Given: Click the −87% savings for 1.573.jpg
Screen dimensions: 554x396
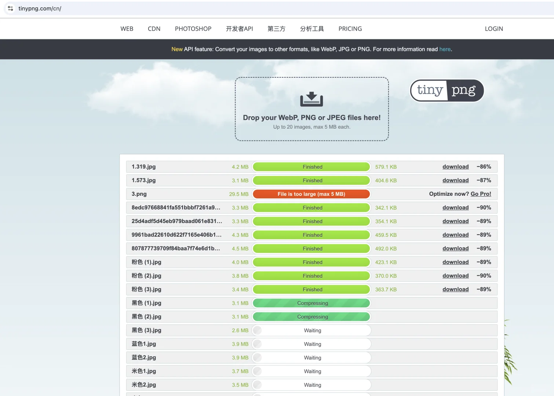Looking at the screenshot, I should coord(484,180).
